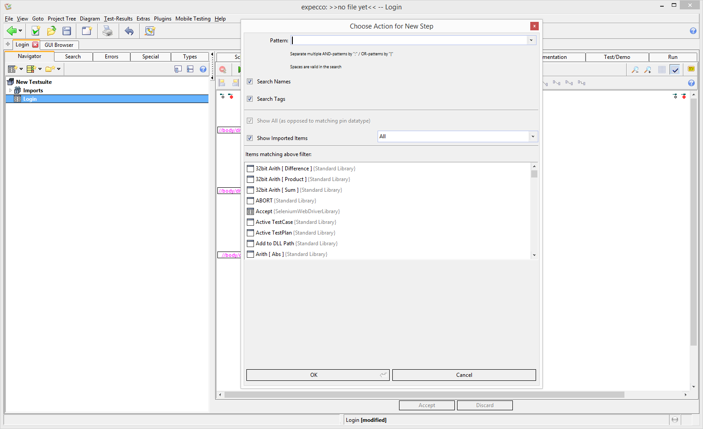
Task: Click the items list vertical scrollbar thumb
Action: pyautogui.click(x=534, y=174)
